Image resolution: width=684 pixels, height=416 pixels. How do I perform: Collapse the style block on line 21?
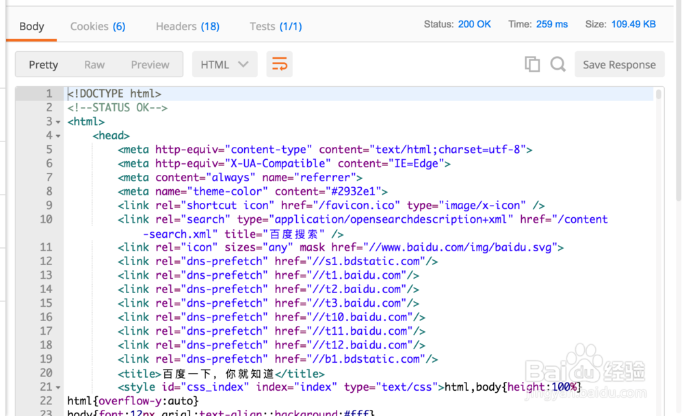pyautogui.click(x=58, y=387)
